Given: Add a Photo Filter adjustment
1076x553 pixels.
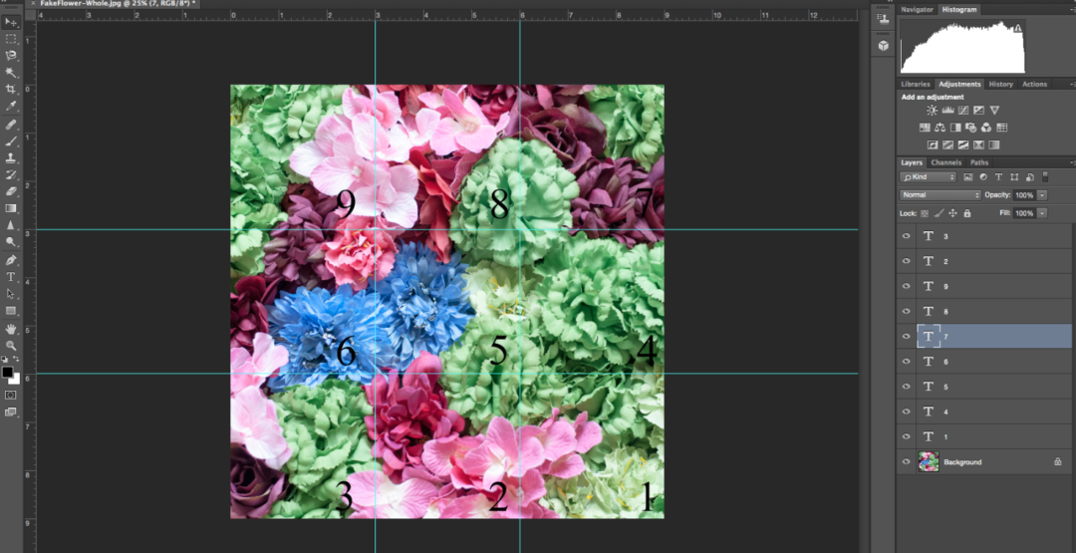Looking at the screenshot, I should pos(971,128).
